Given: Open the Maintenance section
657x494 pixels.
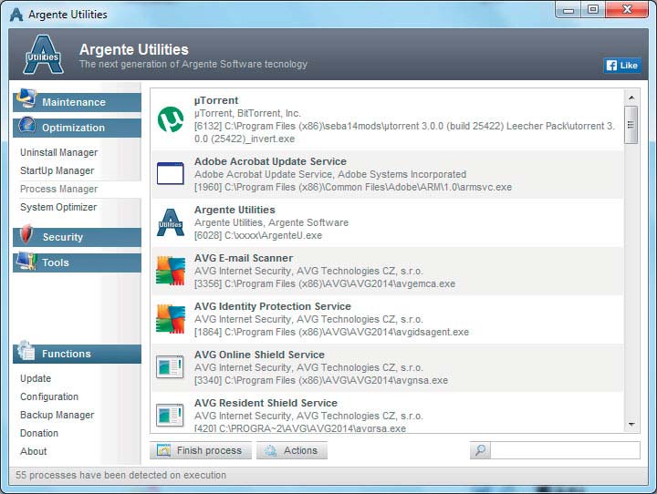Looking at the screenshot, I should coord(77,102).
